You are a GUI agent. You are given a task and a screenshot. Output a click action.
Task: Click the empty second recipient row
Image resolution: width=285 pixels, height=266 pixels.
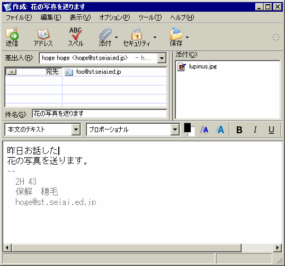(86, 81)
